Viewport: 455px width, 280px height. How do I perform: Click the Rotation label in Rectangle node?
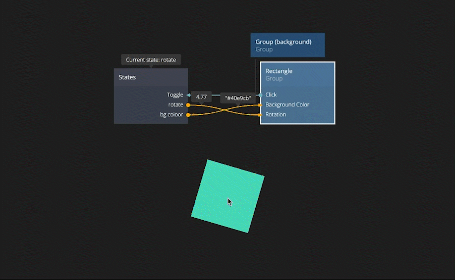point(276,115)
